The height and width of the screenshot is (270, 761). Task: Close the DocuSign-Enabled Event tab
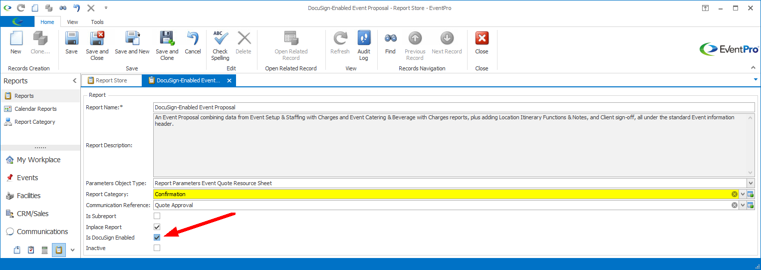click(x=229, y=80)
